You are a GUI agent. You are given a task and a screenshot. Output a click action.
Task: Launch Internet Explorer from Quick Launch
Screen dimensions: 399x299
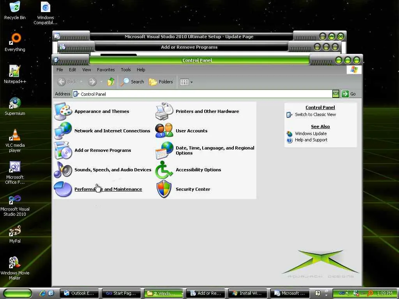point(42,294)
